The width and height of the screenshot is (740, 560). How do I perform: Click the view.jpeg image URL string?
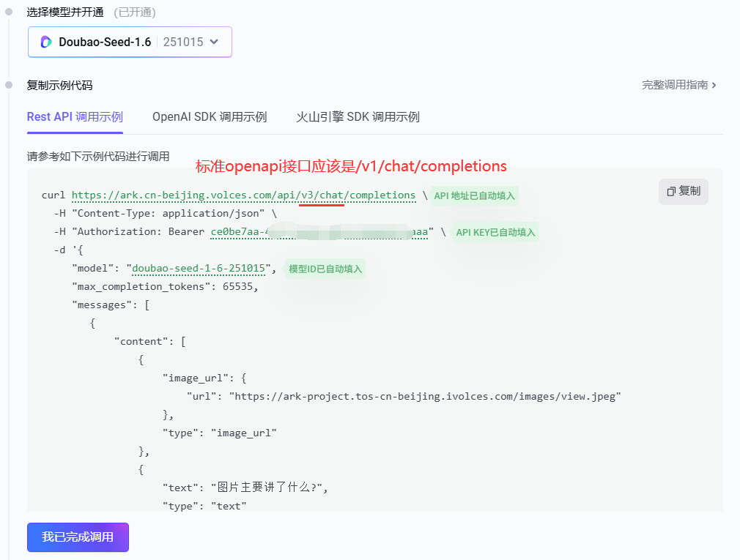click(x=425, y=396)
